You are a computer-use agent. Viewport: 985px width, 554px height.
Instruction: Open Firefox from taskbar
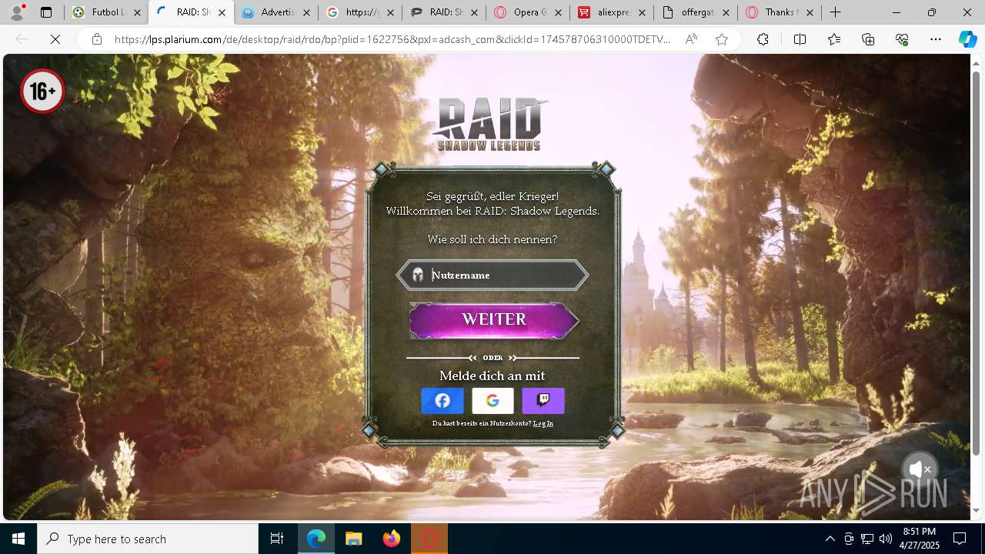click(x=392, y=539)
